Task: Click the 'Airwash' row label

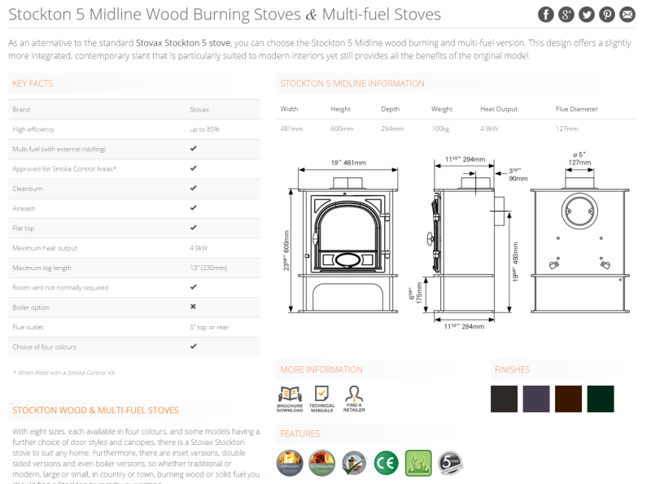Action: tap(24, 208)
